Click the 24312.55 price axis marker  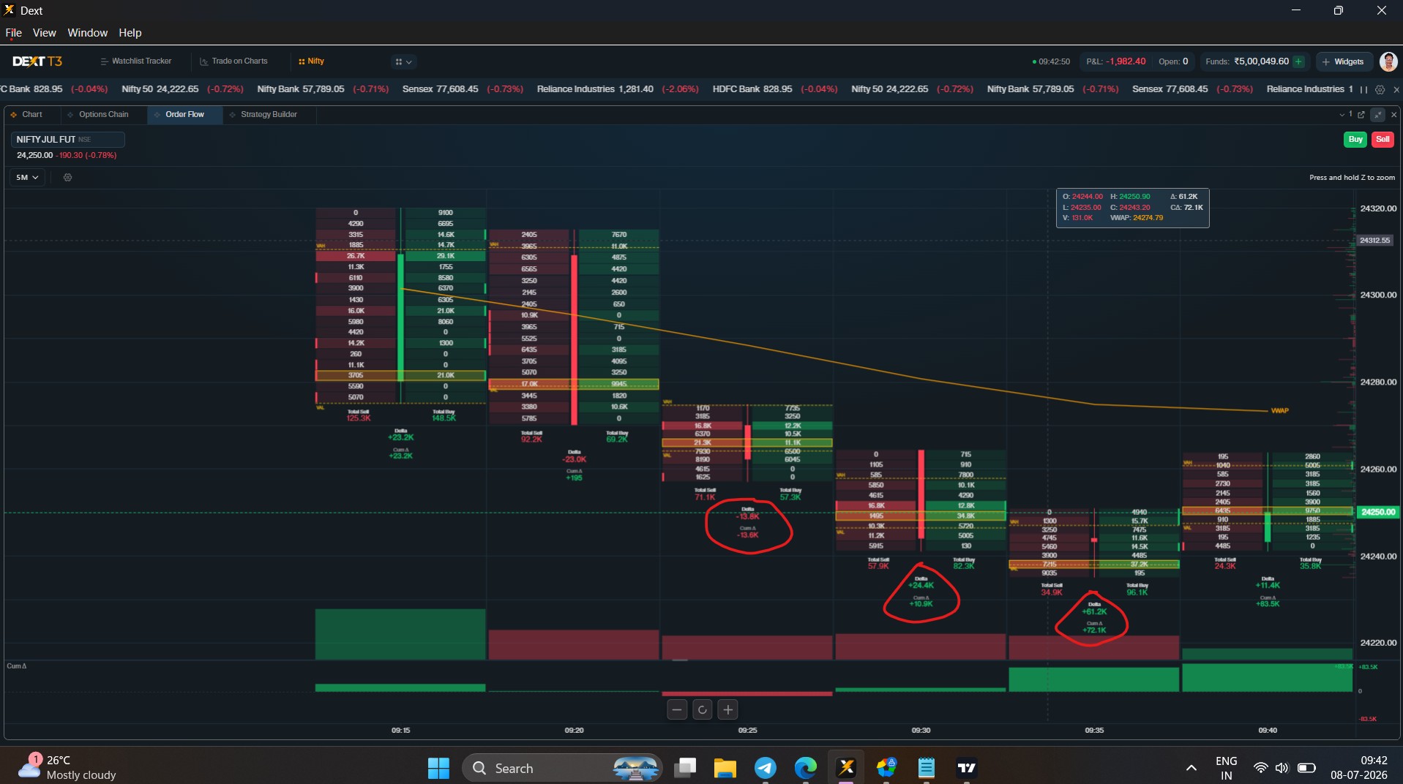click(x=1374, y=241)
